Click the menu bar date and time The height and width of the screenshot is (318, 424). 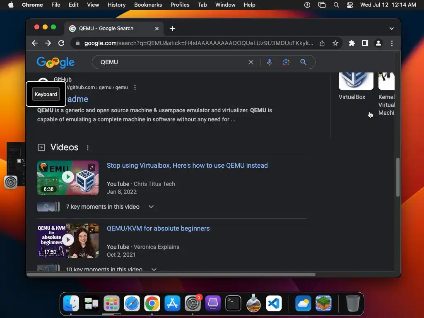pos(388,5)
